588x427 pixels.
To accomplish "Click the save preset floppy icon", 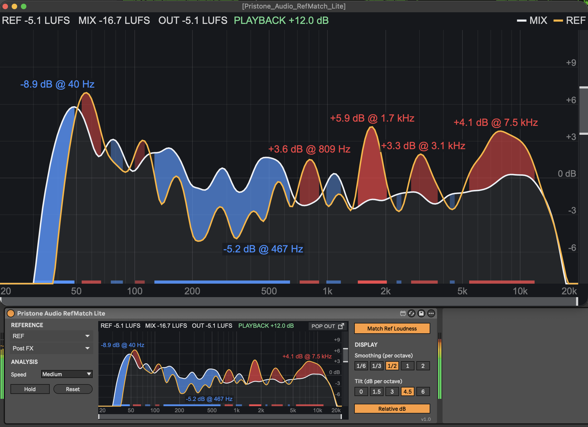I will [421, 313].
